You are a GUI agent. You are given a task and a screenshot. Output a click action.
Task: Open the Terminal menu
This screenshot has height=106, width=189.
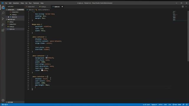[36, 3]
